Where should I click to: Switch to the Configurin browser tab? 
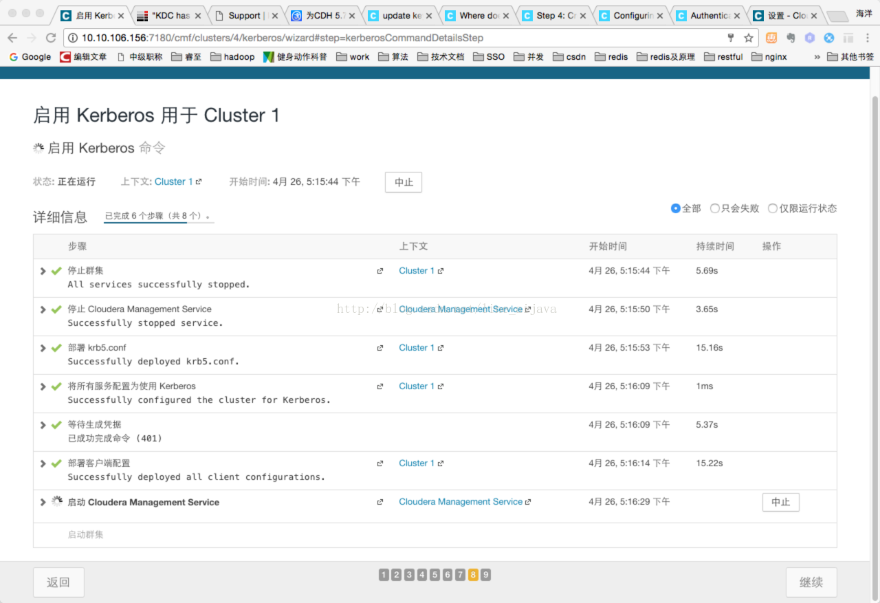pyautogui.click(x=630, y=15)
